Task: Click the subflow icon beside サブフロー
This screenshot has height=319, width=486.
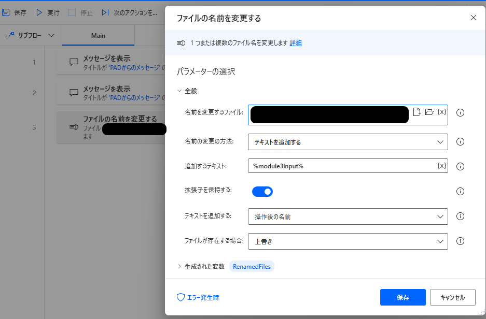Action: coord(10,36)
